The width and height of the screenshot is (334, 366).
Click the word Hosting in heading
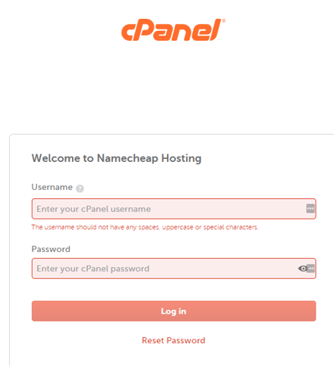click(181, 159)
